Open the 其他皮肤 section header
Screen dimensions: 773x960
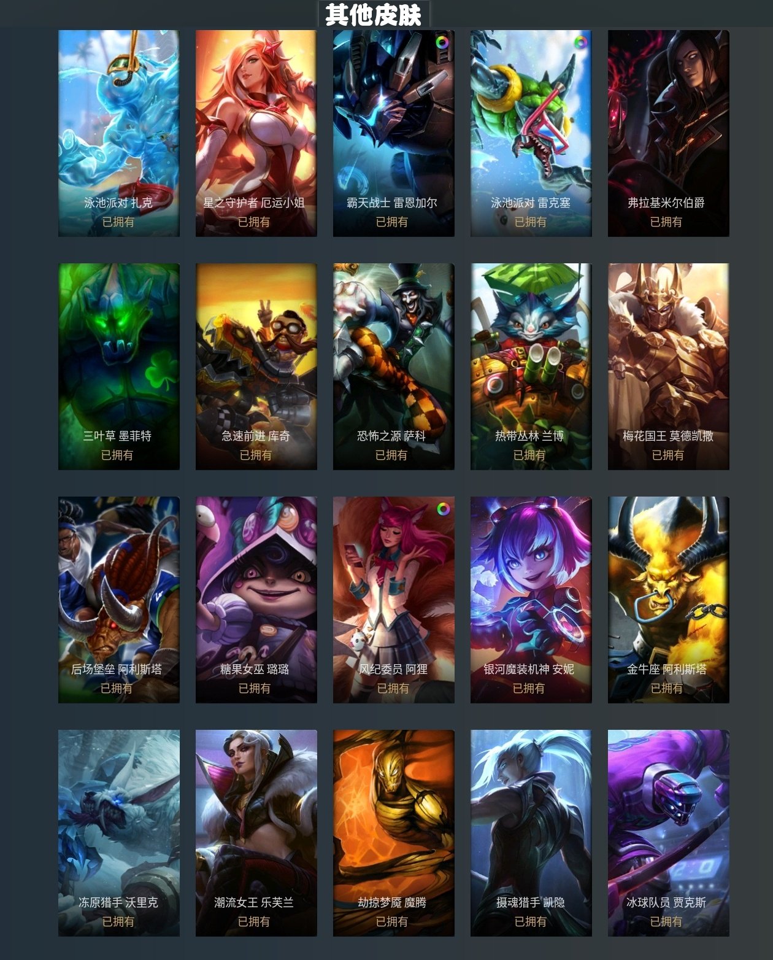pos(374,14)
